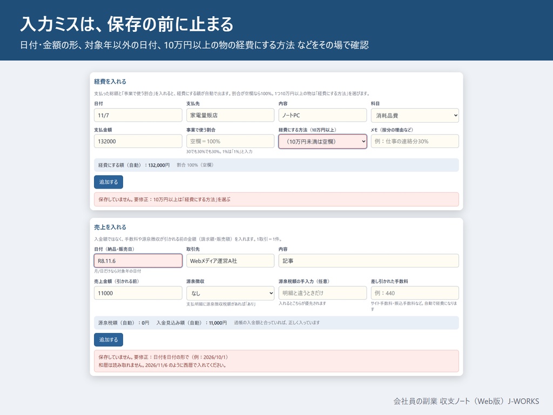The image size is (553, 415).
Task: Click the 事業で使う割合 input field
Action: click(230, 141)
